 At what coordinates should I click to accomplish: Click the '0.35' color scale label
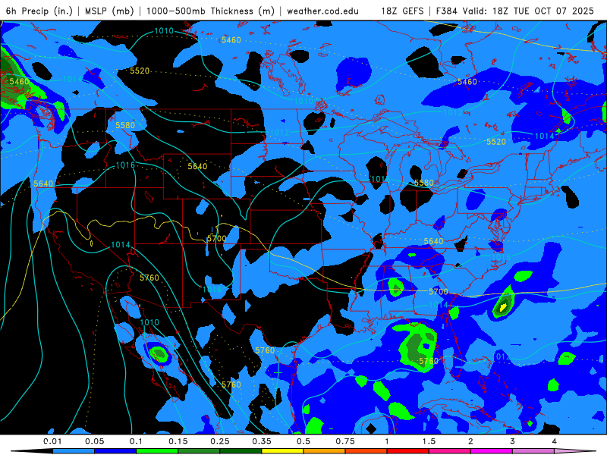pyautogui.click(x=262, y=441)
